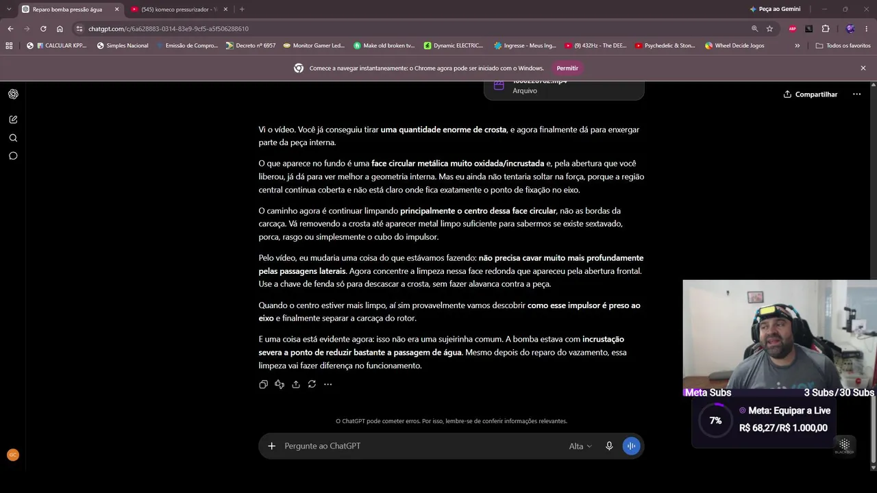The width and height of the screenshot is (877, 493).
Task: Click Permitir in the Chrome notification bar
Action: click(x=567, y=68)
